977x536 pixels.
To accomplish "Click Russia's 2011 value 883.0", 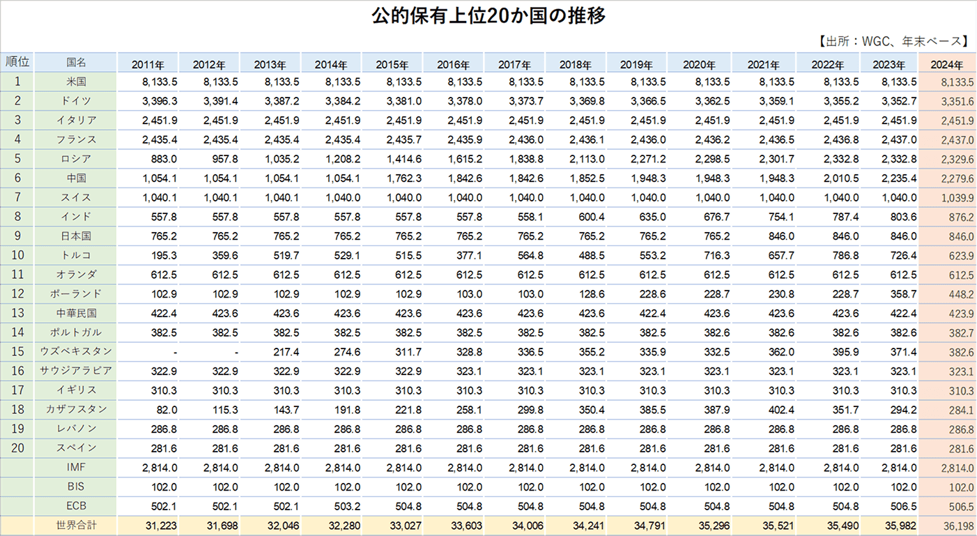I will [x=164, y=159].
